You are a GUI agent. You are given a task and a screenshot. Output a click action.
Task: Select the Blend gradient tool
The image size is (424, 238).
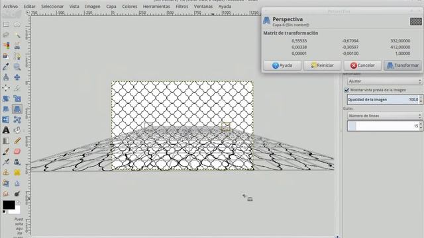coord(6,141)
